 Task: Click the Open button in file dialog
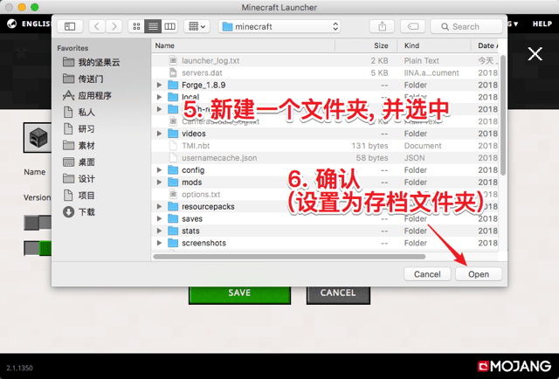(x=479, y=274)
